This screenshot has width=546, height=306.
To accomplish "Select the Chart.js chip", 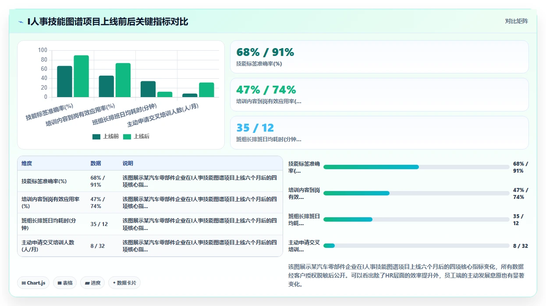I will click(34, 283).
